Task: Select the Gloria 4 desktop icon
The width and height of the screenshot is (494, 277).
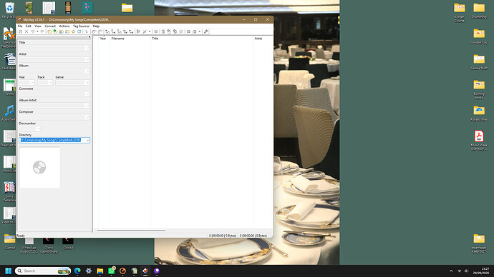Action: tap(68, 243)
